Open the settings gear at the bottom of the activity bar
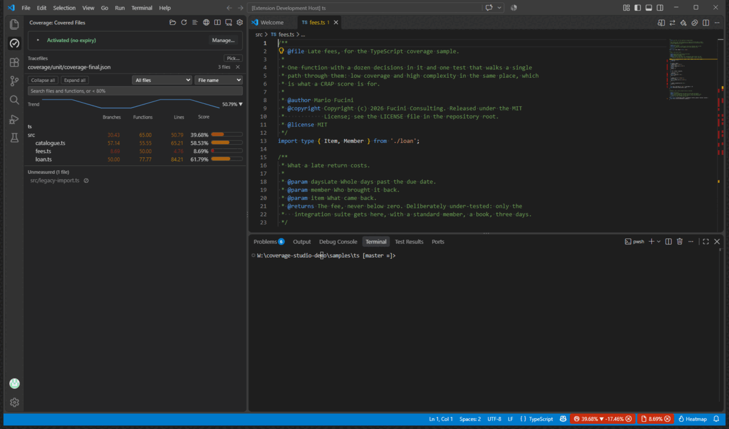The image size is (729, 429). coord(15,402)
